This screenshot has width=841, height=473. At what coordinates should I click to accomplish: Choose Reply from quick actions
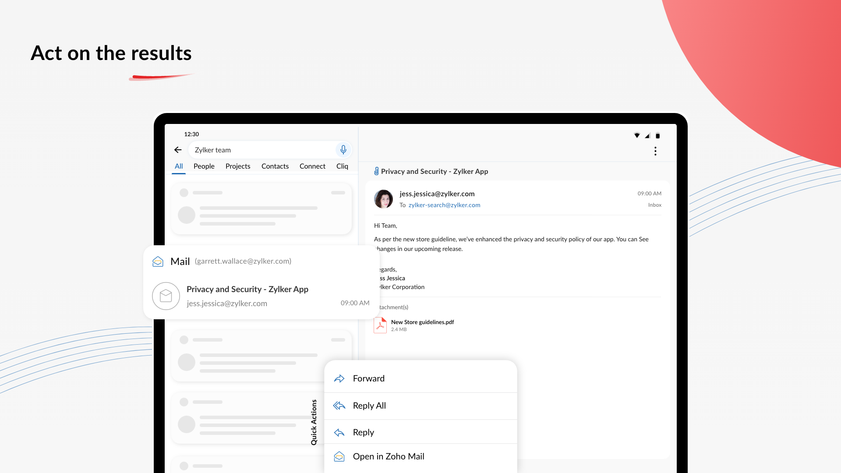point(420,432)
